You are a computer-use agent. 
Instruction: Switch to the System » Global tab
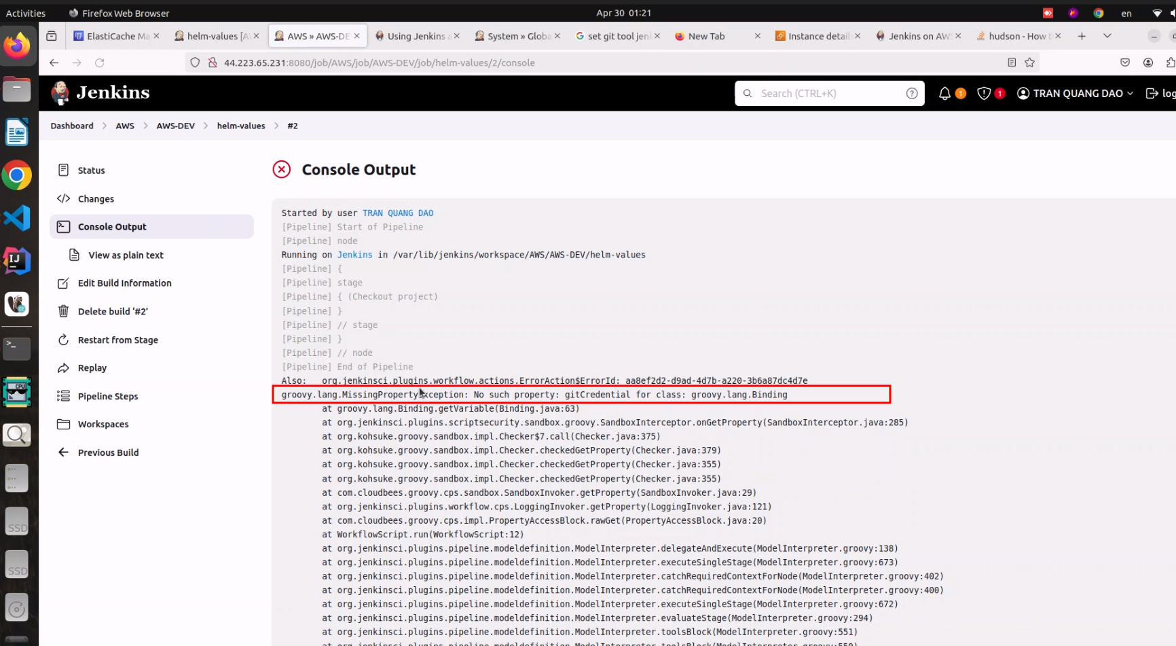(x=517, y=36)
